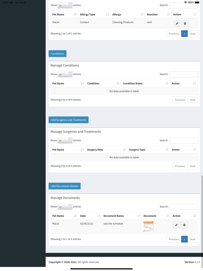Sort surgeries table by Surgery Type
Viewport: 203px width, 271px height.
tap(148, 149)
